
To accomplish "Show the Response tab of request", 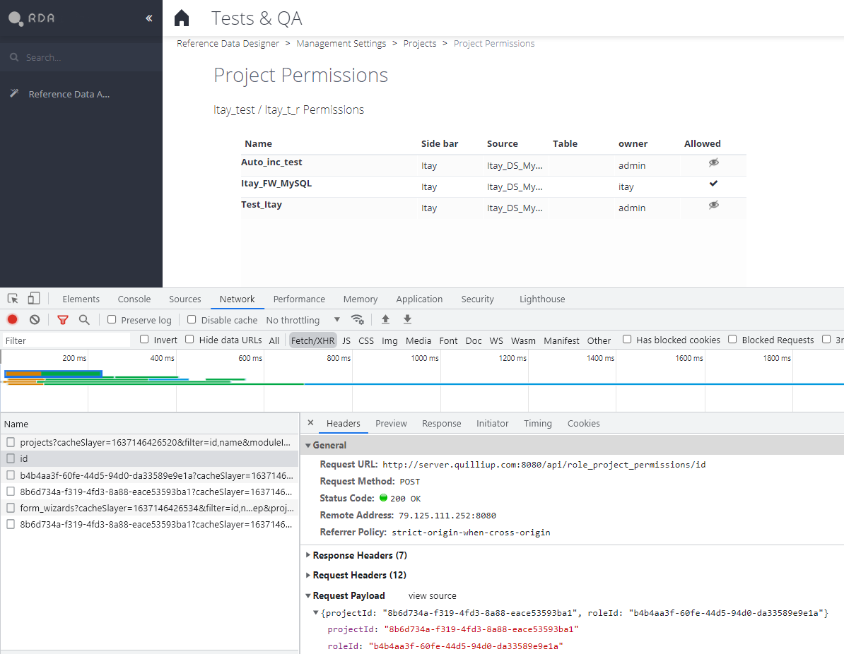I will click(x=441, y=423).
